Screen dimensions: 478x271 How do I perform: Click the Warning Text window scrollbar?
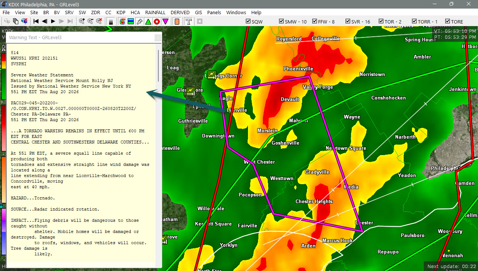click(x=158, y=66)
